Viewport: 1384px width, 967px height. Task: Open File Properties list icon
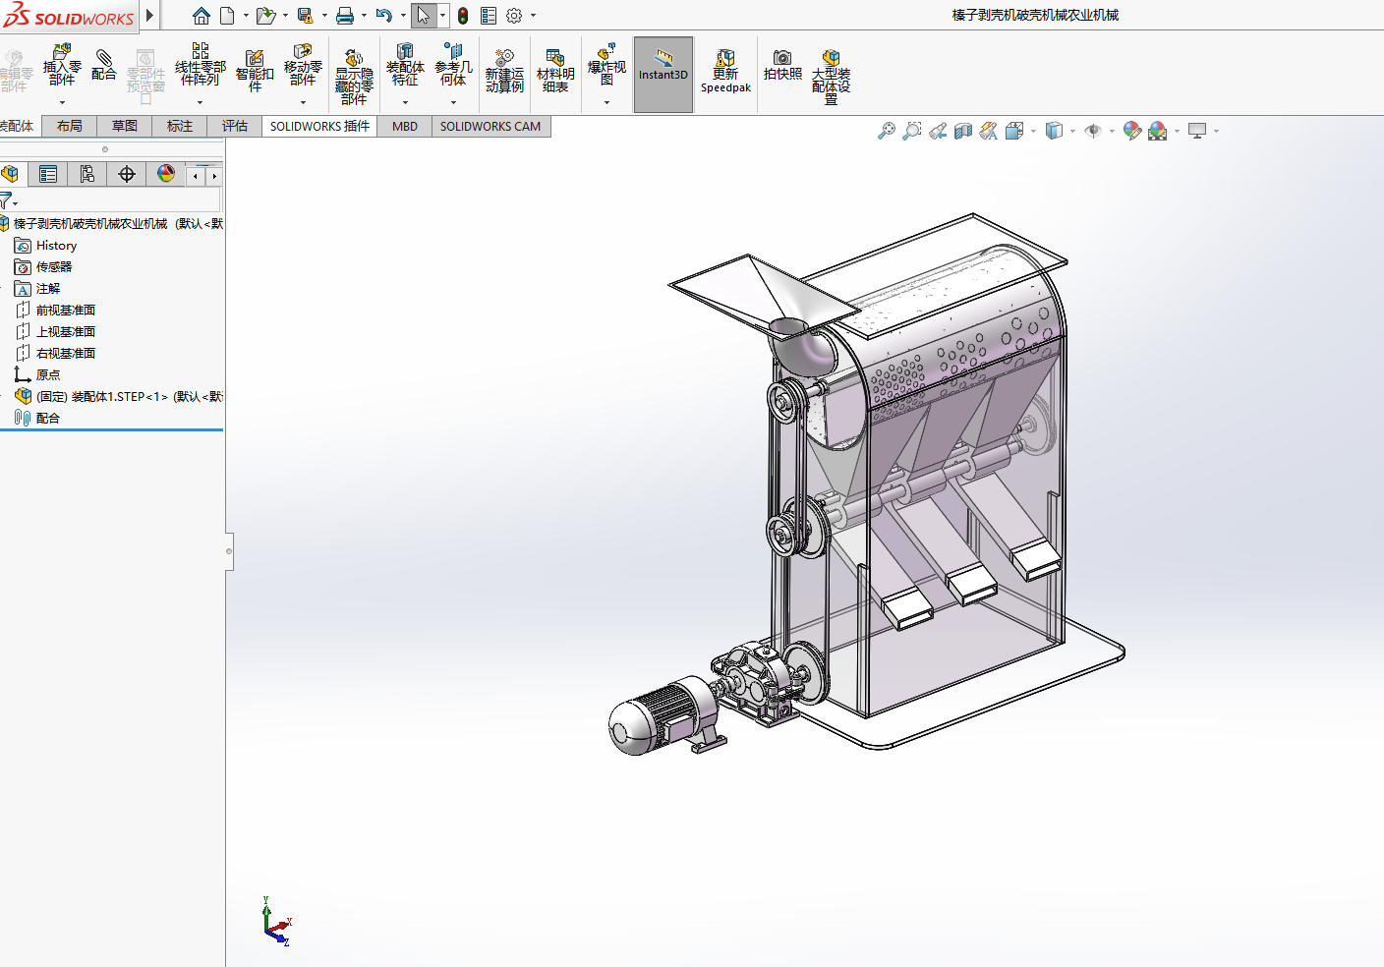[489, 16]
